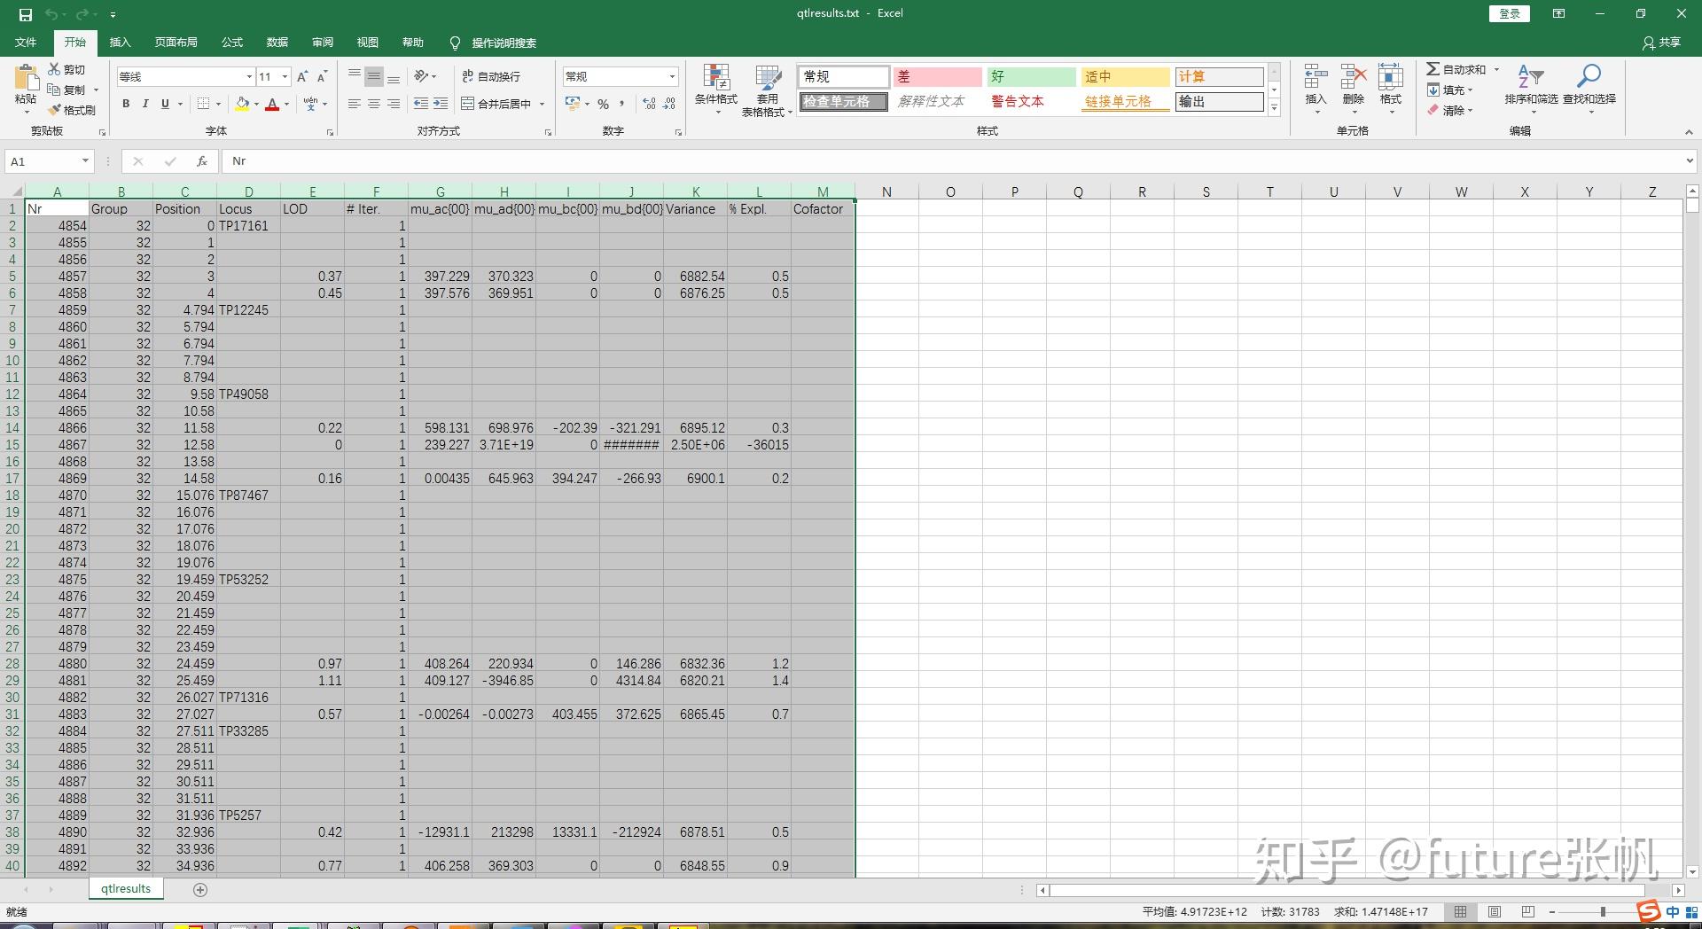Select the 好 (Good) green cell style
The height and width of the screenshot is (929, 1702).
(x=1031, y=77)
